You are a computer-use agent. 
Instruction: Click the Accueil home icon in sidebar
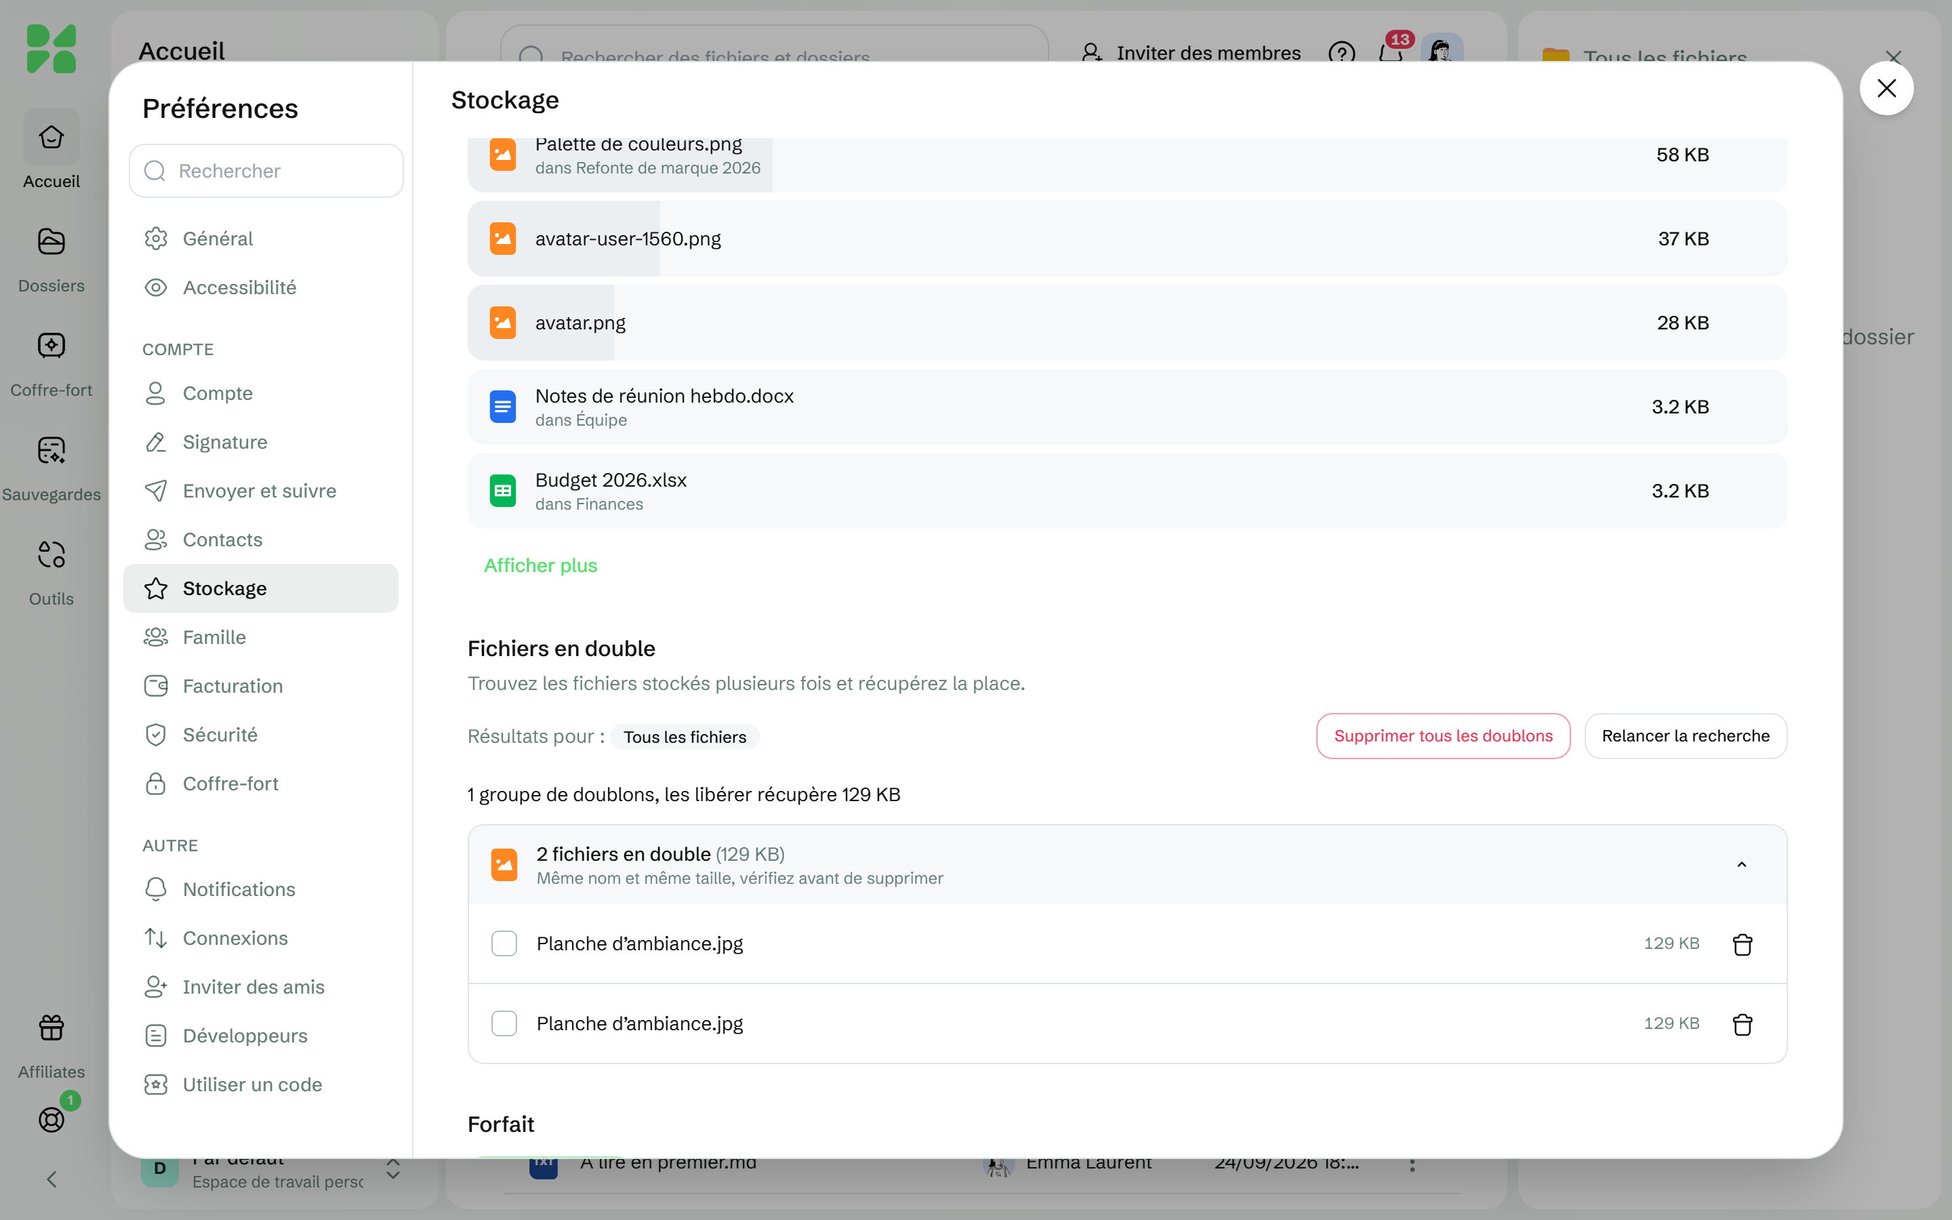coord(51,137)
